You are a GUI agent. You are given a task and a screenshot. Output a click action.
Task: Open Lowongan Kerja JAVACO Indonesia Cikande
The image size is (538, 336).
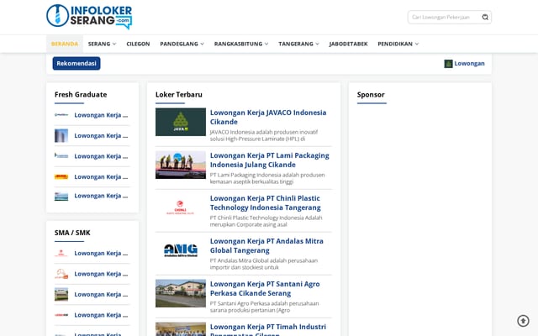268,118
